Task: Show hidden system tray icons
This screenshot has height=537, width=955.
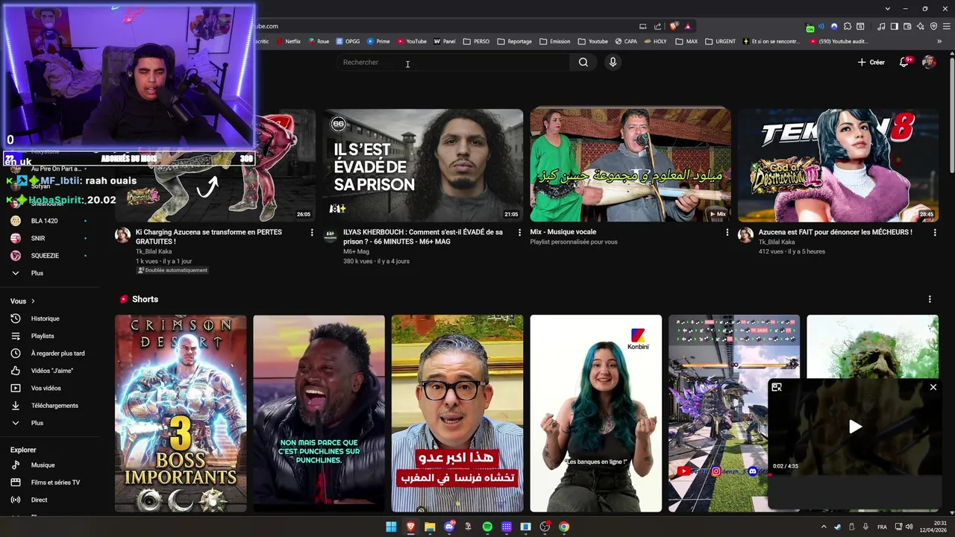Action: click(824, 527)
